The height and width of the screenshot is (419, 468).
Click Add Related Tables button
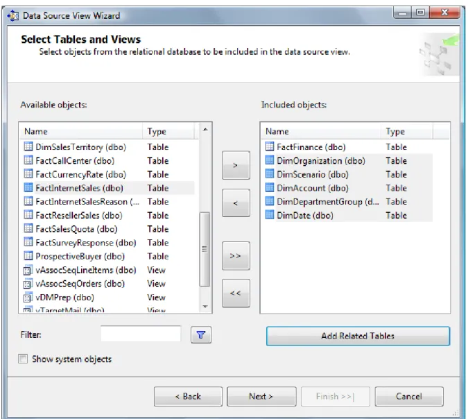(358, 336)
